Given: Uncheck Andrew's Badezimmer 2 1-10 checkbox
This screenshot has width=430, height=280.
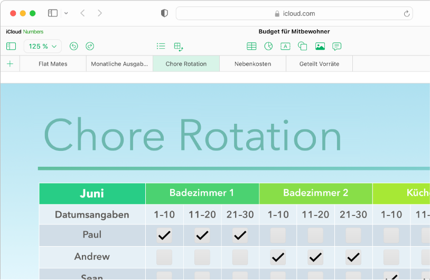Looking at the screenshot, I should point(278,257).
